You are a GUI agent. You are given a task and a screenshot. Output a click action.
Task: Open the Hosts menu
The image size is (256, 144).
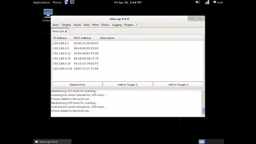tap(77, 25)
